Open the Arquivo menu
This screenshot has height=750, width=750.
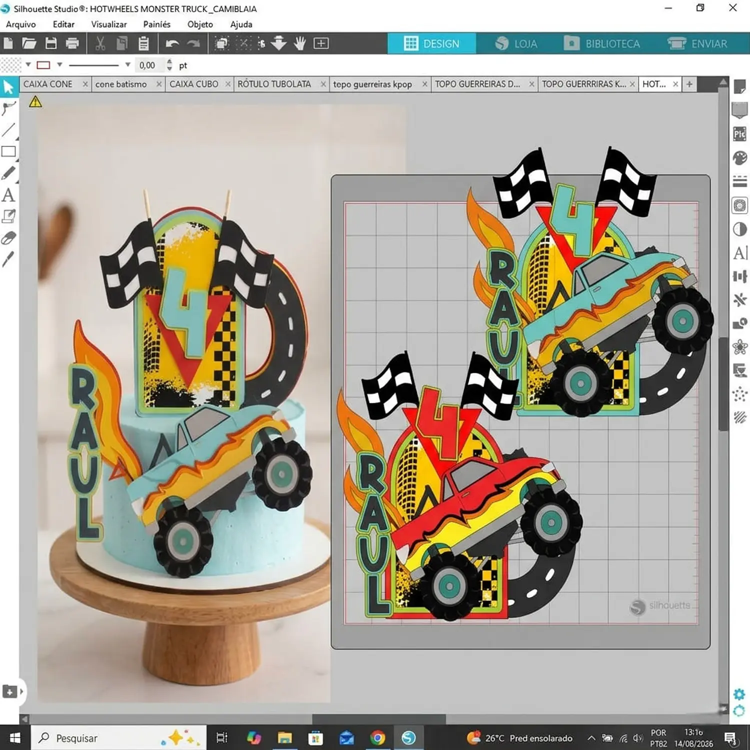(21, 24)
